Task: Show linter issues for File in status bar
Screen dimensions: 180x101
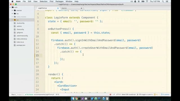Action: 13,95
